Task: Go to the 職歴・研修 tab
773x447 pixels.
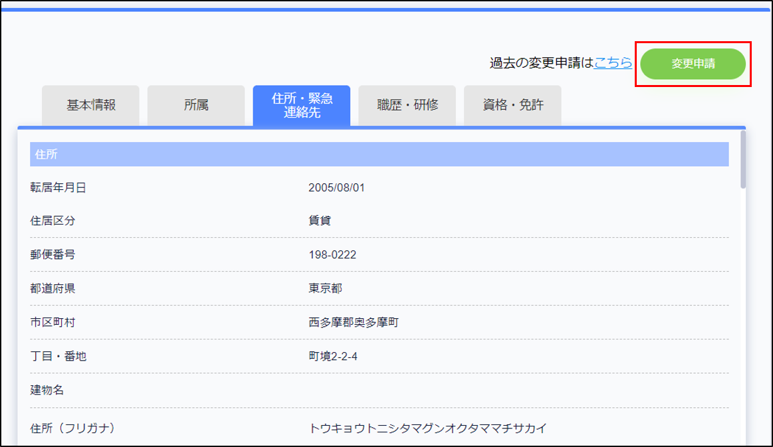Action: click(407, 105)
